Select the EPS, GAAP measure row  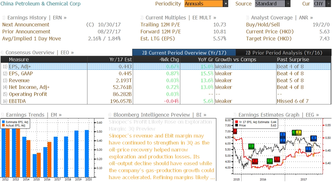tap(166, 73)
